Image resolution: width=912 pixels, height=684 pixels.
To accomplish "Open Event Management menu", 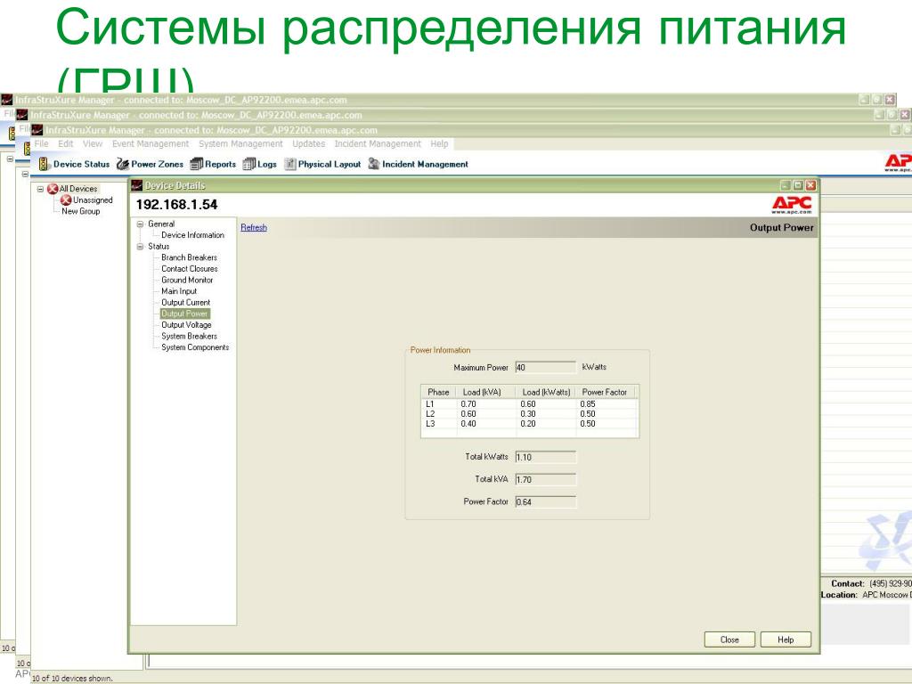I will (x=151, y=143).
